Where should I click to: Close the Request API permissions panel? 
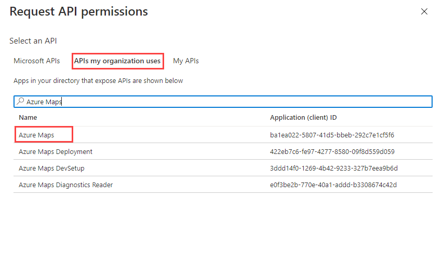pos(424,11)
